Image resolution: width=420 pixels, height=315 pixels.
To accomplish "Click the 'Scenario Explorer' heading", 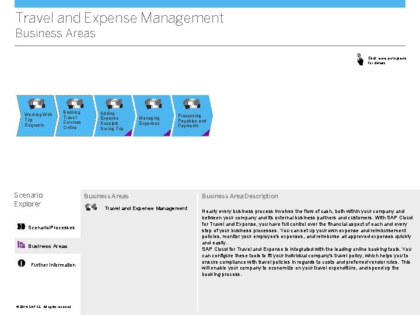I will (29, 199).
